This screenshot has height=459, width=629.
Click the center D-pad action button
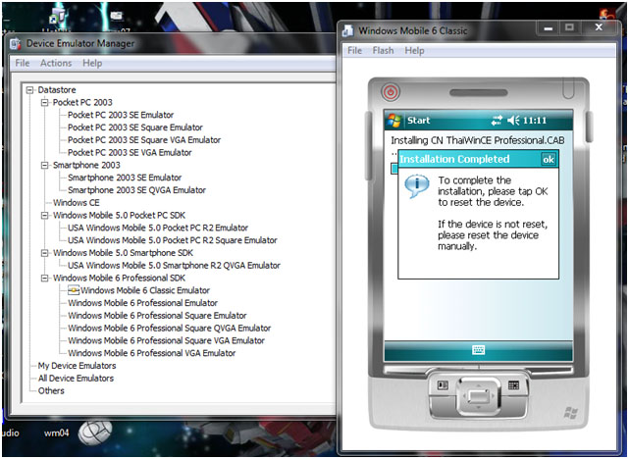[x=478, y=396]
